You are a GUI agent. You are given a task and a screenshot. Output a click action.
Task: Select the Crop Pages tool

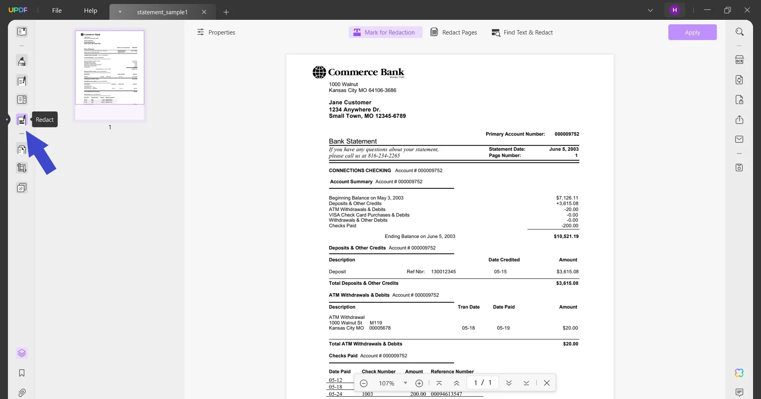[x=22, y=168]
